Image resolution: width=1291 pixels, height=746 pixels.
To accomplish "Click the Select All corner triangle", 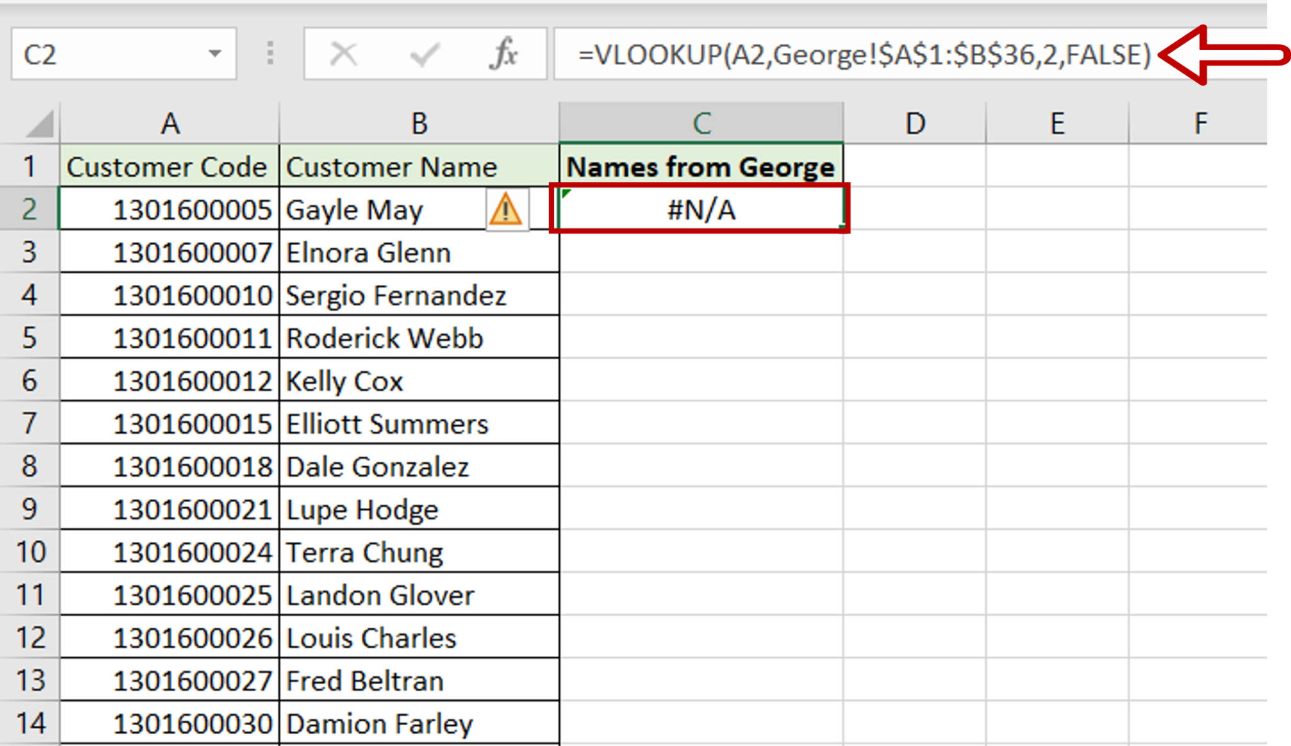I will click(x=39, y=123).
